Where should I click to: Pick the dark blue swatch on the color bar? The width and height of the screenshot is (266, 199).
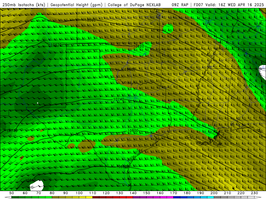(177, 197)
